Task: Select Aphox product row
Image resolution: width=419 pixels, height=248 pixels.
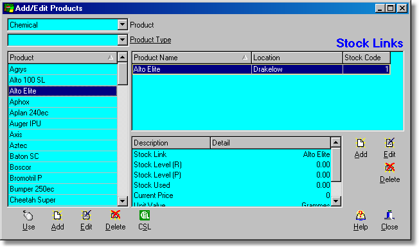Action: point(62,102)
